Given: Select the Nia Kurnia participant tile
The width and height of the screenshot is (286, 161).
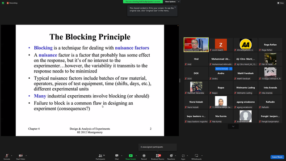Looking at the screenshot, I should [x=221, y=116].
